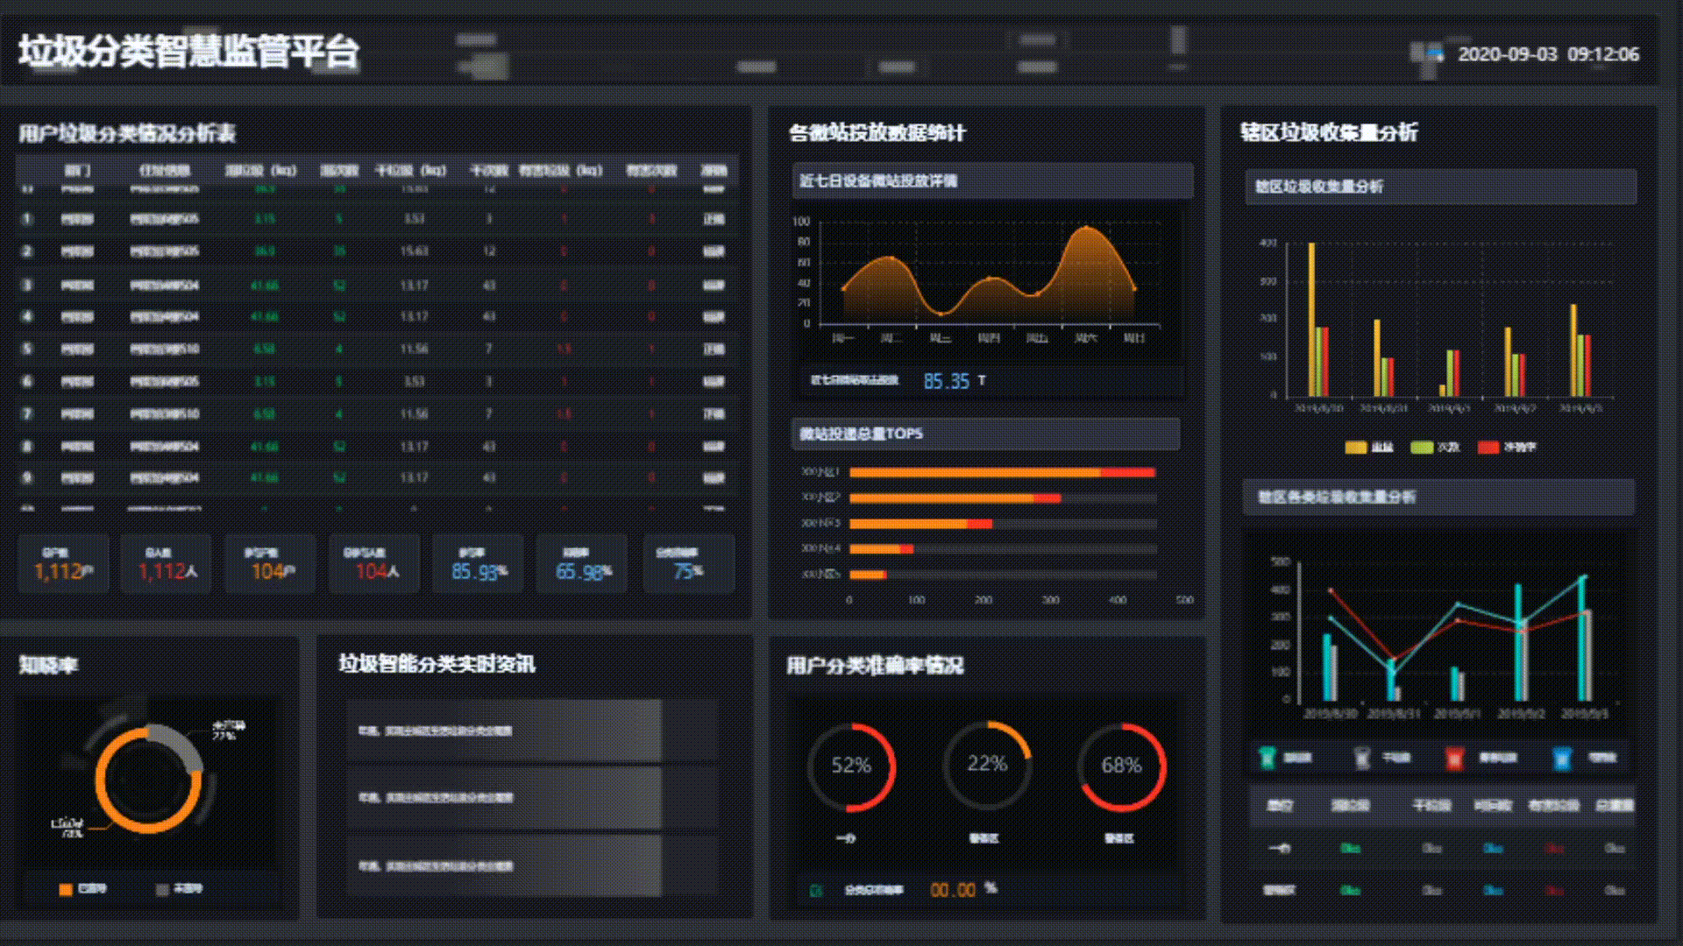Click table row numbered 5
This screenshot has height=946, width=1683.
(x=377, y=349)
